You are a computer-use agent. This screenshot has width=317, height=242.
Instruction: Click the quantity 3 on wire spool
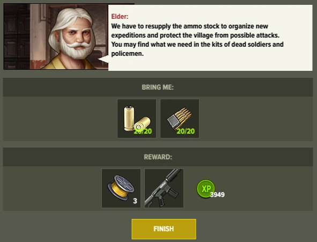[135, 201]
